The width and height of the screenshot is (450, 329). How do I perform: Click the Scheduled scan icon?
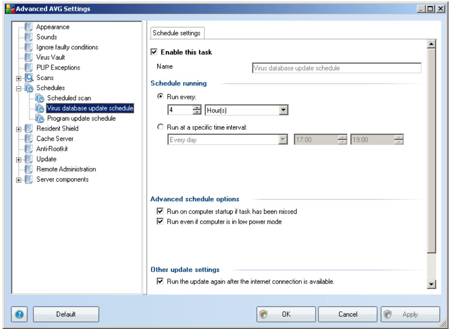point(40,98)
